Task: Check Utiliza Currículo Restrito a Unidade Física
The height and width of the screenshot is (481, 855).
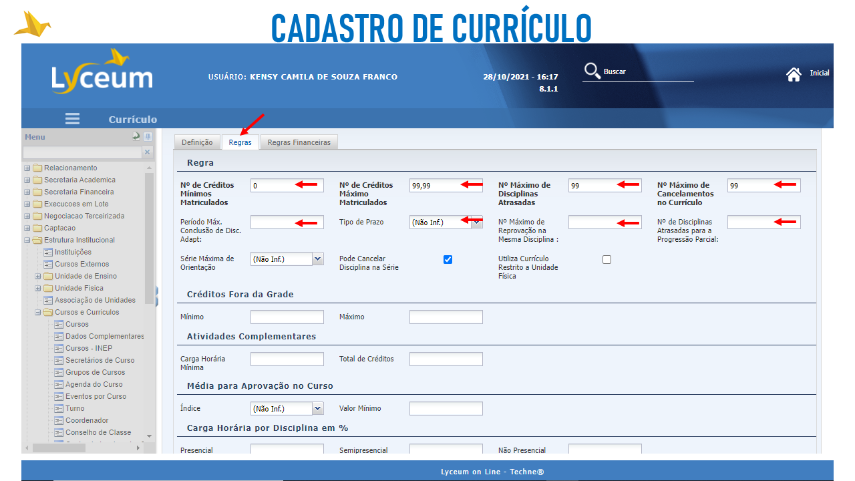Action: click(607, 259)
